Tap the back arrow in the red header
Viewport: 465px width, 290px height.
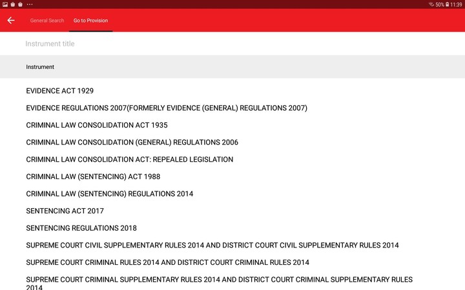coord(11,21)
